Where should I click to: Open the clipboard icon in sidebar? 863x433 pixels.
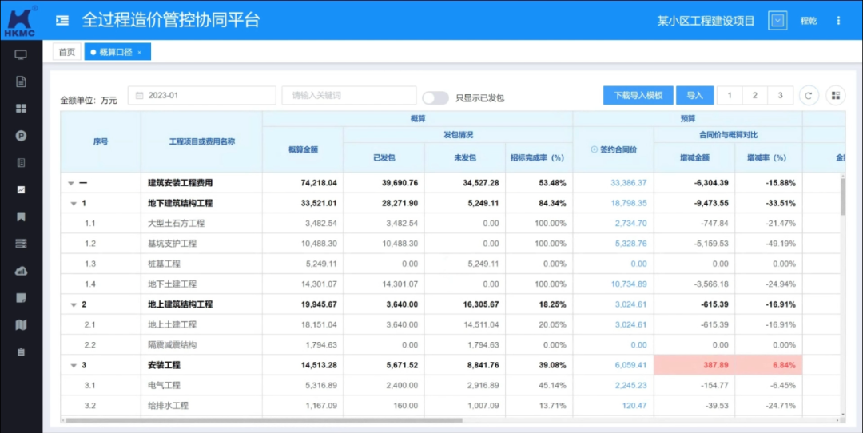tap(21, 352)
